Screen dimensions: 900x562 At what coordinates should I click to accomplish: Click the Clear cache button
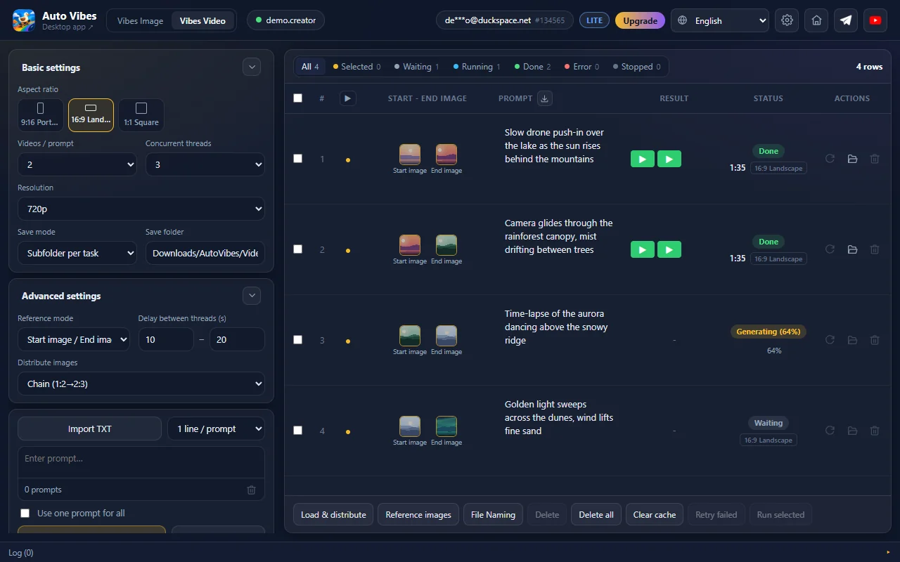click(654, 515)
